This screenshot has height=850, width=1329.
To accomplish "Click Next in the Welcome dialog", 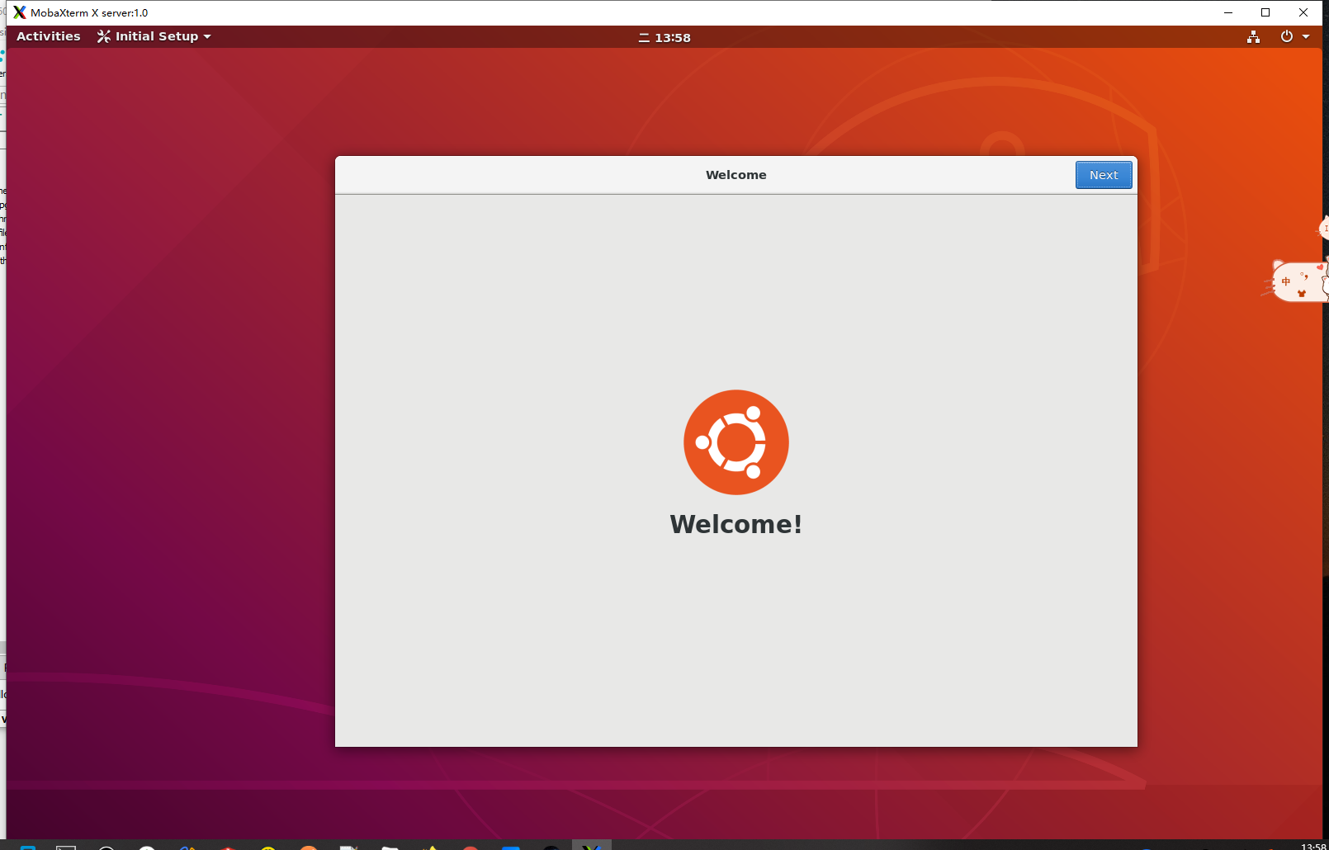I will point(1104,175).
